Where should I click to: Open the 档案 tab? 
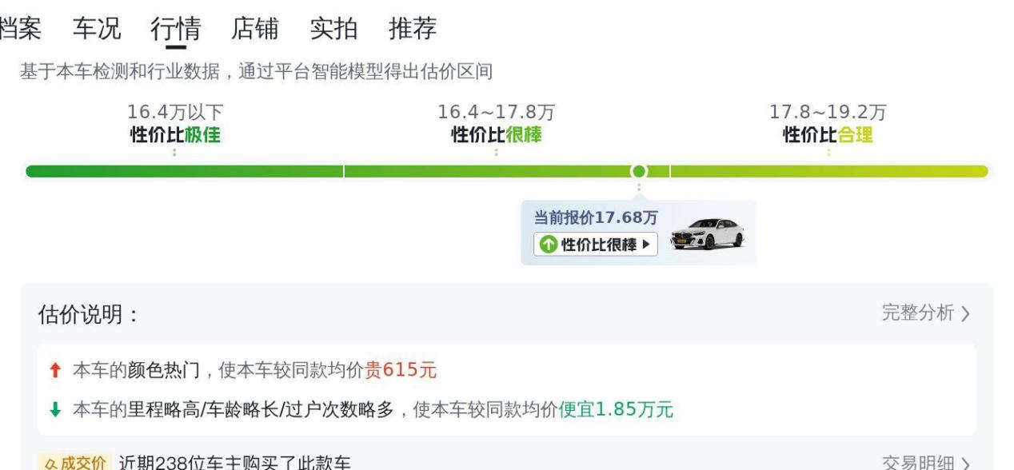pyautogui.click(x=19, y=28)
